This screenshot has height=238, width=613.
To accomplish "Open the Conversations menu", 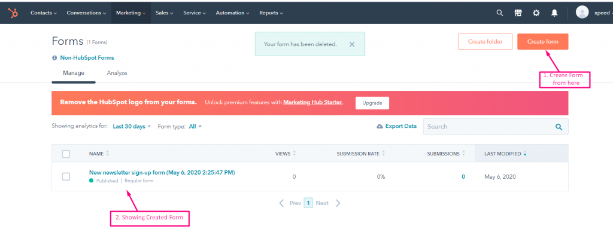I will coord(86,13).
